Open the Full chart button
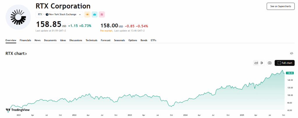Viewport: 298px width, 118px height. (x=285, y=63)
